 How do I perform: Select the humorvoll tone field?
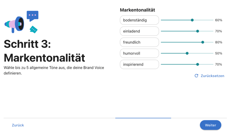[140, 53]
